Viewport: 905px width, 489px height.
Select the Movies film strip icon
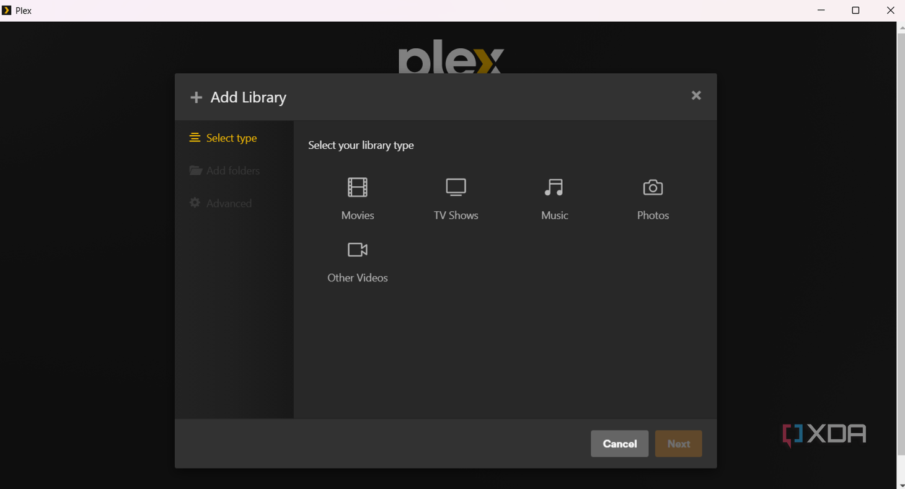point(358,187)
